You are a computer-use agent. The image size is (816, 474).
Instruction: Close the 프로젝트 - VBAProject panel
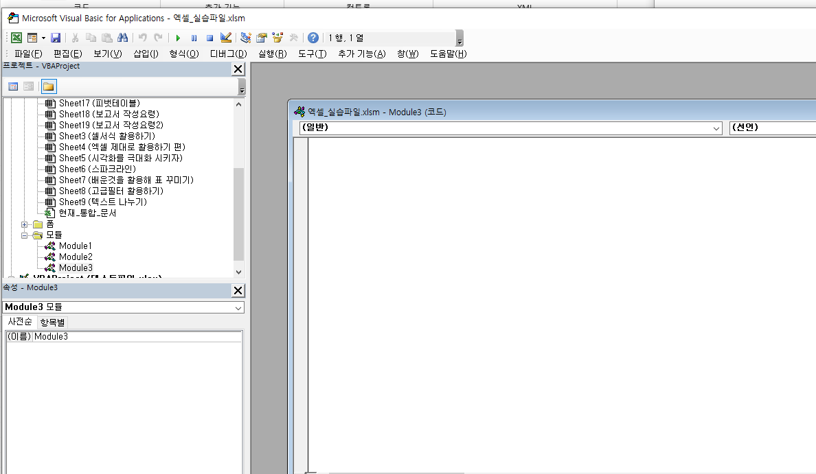(x=238, y=69)
